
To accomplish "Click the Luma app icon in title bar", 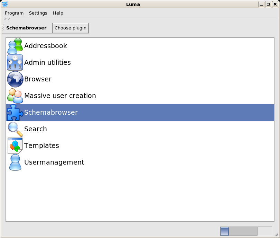I will tap(5, 4).
